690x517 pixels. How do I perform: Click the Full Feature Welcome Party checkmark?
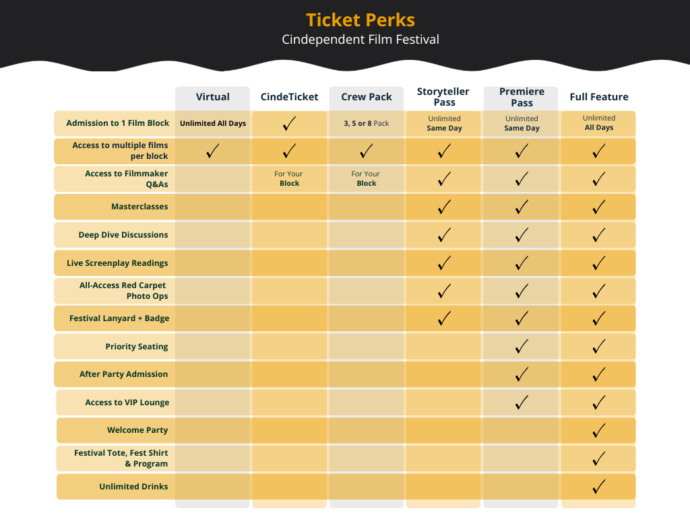(x=599, y=430)
